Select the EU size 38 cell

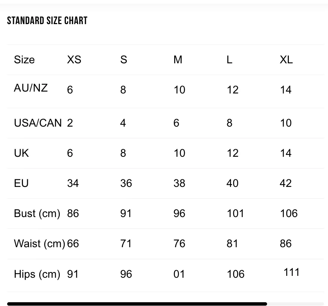[x=179, y=183]
